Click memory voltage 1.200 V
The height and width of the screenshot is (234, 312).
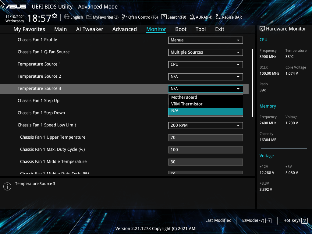(x=292, y=123)
